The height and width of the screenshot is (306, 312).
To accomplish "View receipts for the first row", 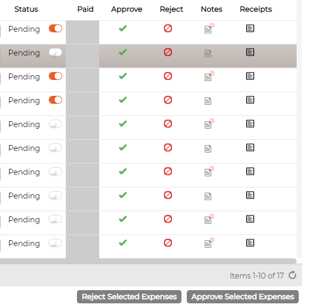I will pyautogui.click(x=250, y=29).
